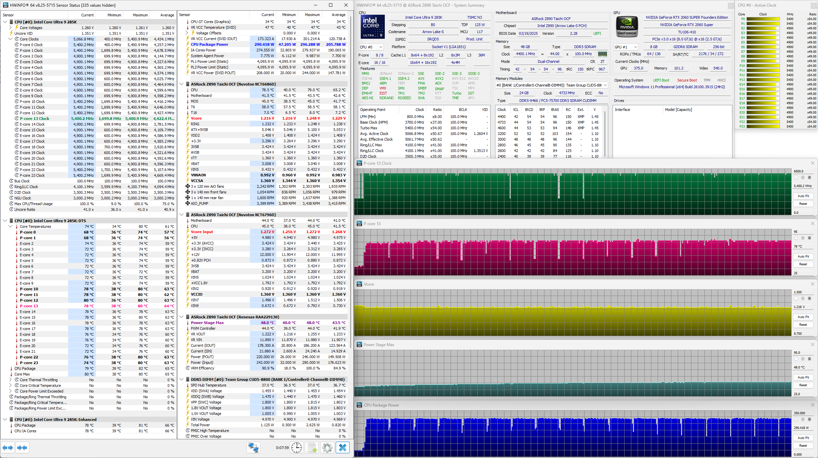Open the GPU #1 selector dropdown

point(626,47)
